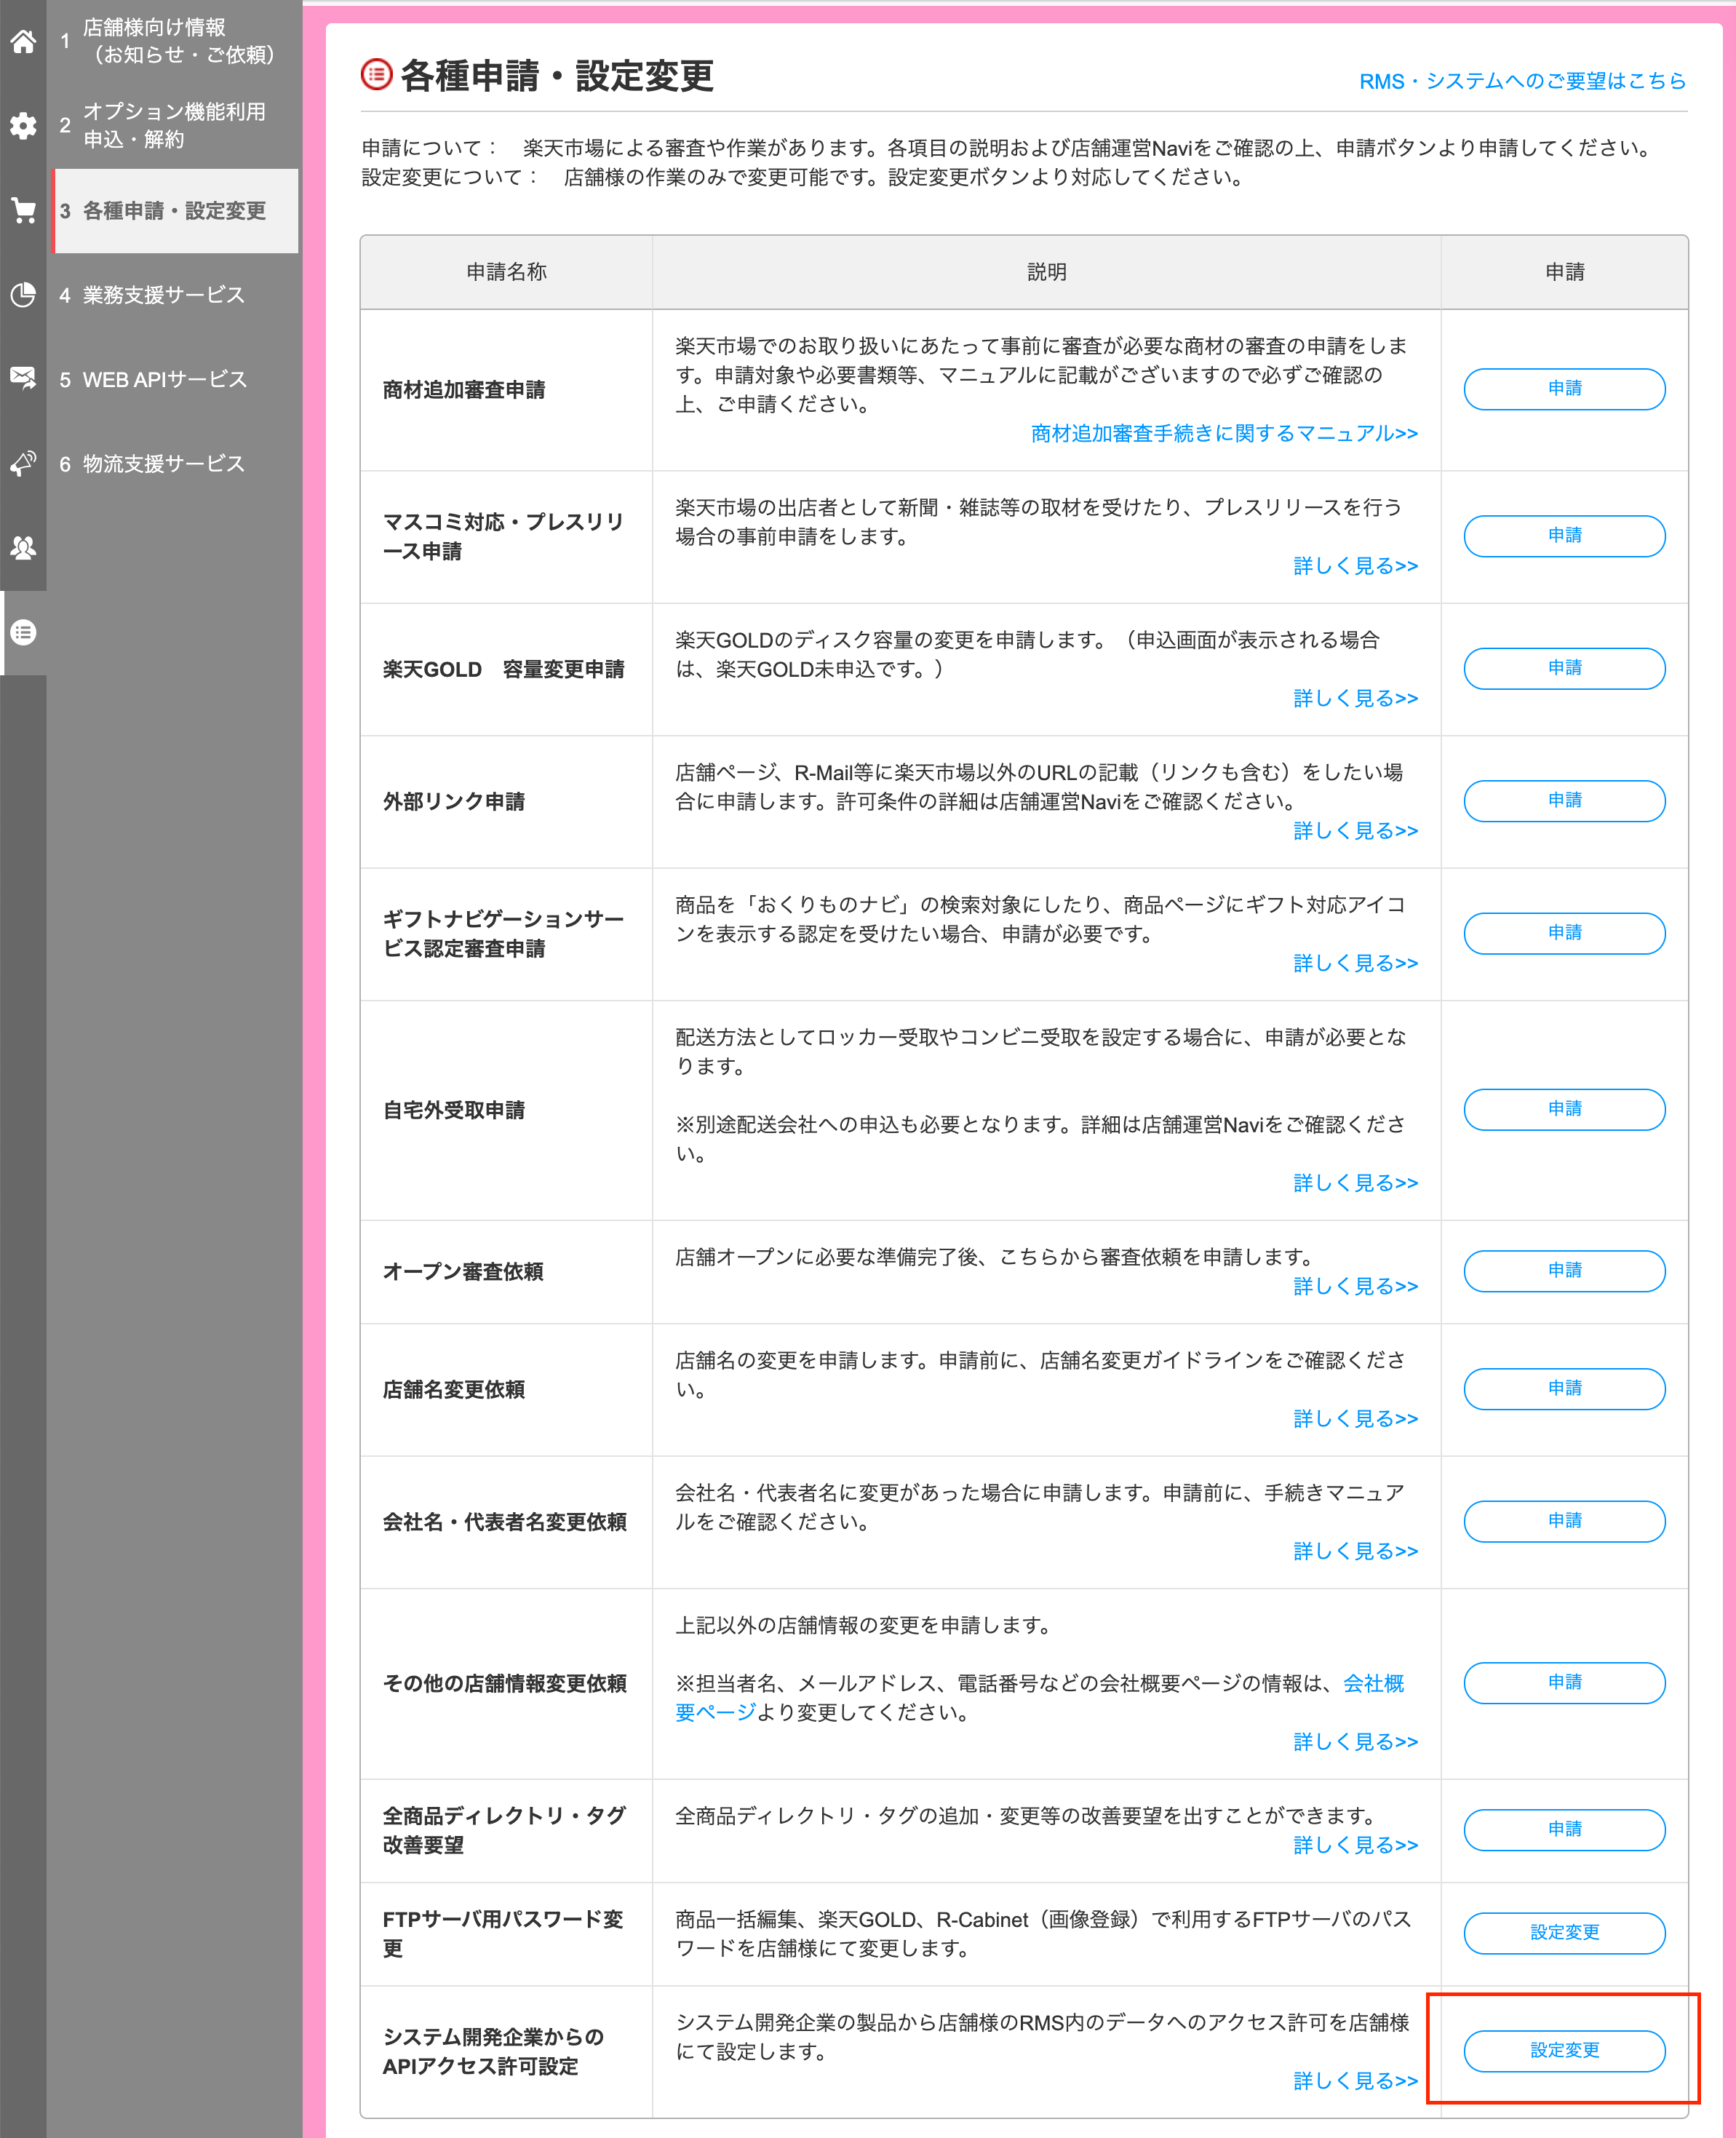Click the home icon in sidebar
Image resolution: width=1736 pixels, height=2138 pixels.
click(23, 42)
